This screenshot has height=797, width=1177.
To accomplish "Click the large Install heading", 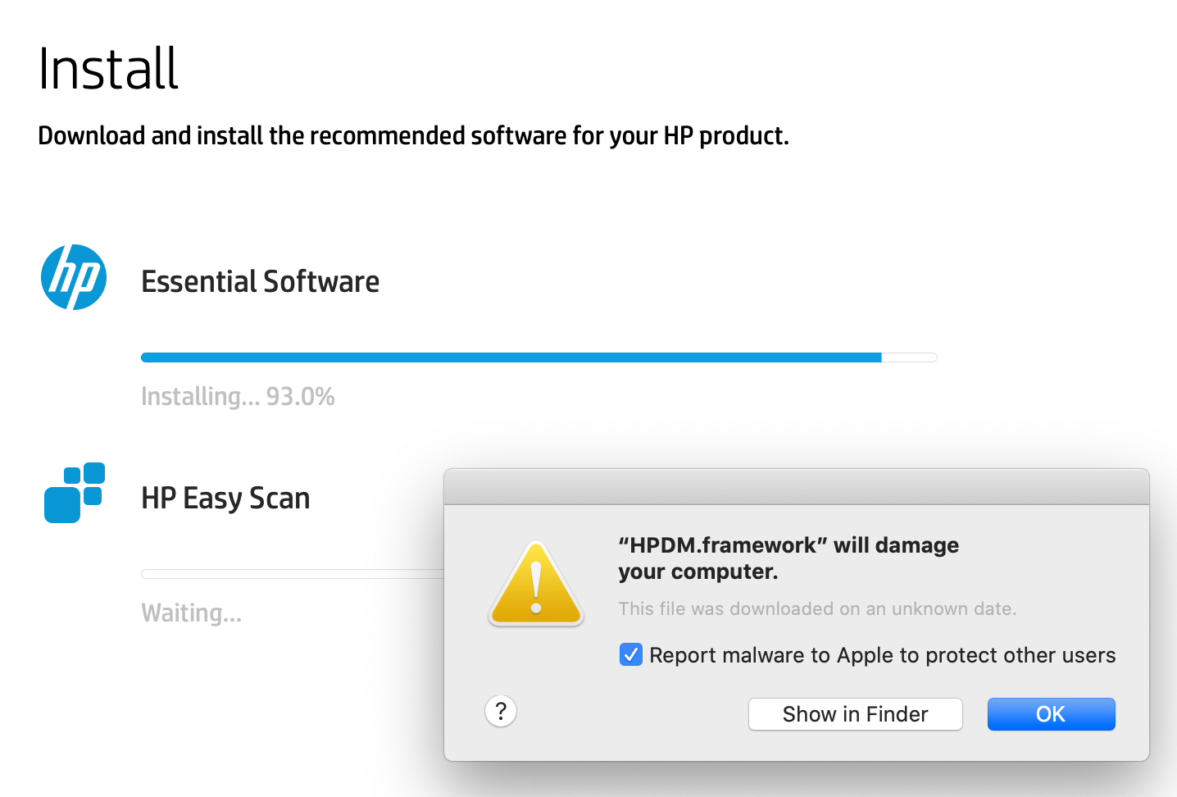I will (x=108, y=69).
